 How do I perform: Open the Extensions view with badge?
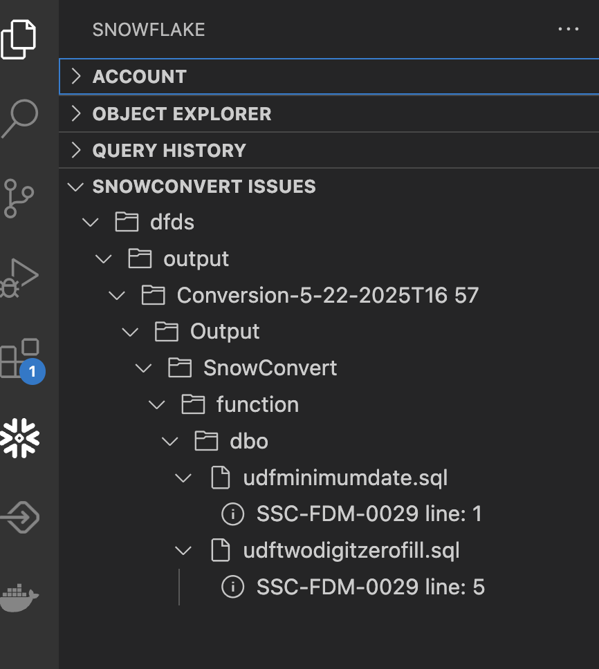[x=19, y=358]
